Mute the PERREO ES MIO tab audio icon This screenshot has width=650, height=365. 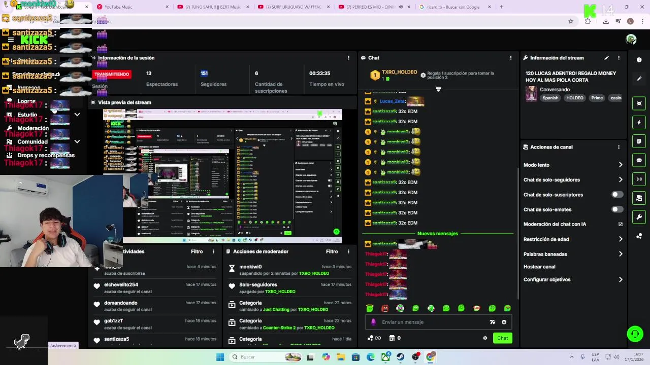[401, 7]
